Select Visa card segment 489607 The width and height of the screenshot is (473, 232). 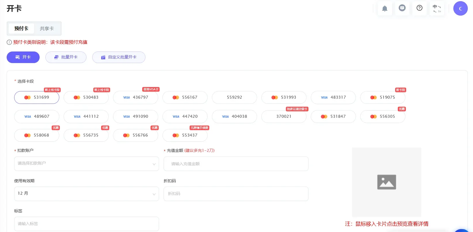click(37, 117)
